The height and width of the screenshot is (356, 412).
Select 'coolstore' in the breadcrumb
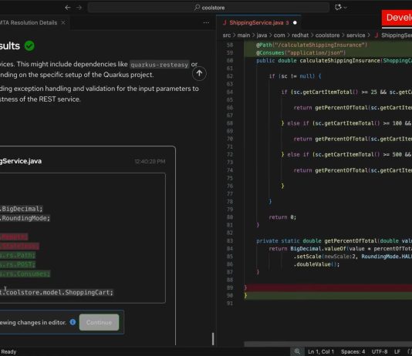tap(327, 35)
